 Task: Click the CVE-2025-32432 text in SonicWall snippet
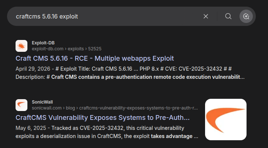[x=101, y=128]
